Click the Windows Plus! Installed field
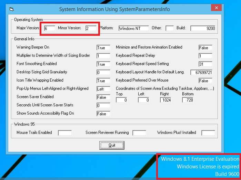Viewport: 241px width, 180px height. pyautogui.click(x=208, y=133)
